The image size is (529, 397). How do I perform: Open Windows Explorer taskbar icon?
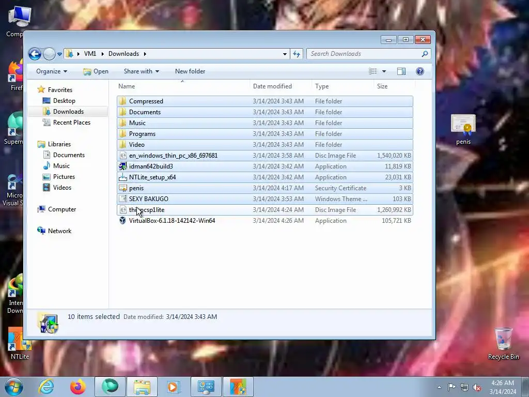click(142, 387)
